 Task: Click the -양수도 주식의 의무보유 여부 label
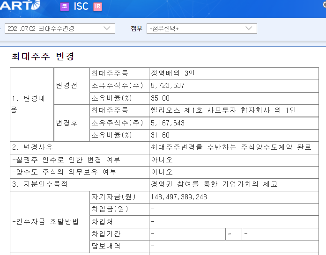pos(64,172)
